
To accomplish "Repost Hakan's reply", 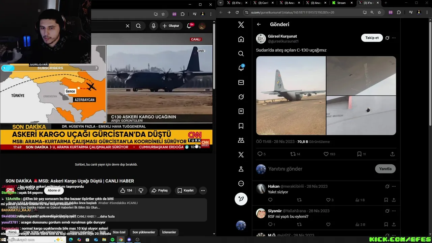I will click(x=299, y=200).
